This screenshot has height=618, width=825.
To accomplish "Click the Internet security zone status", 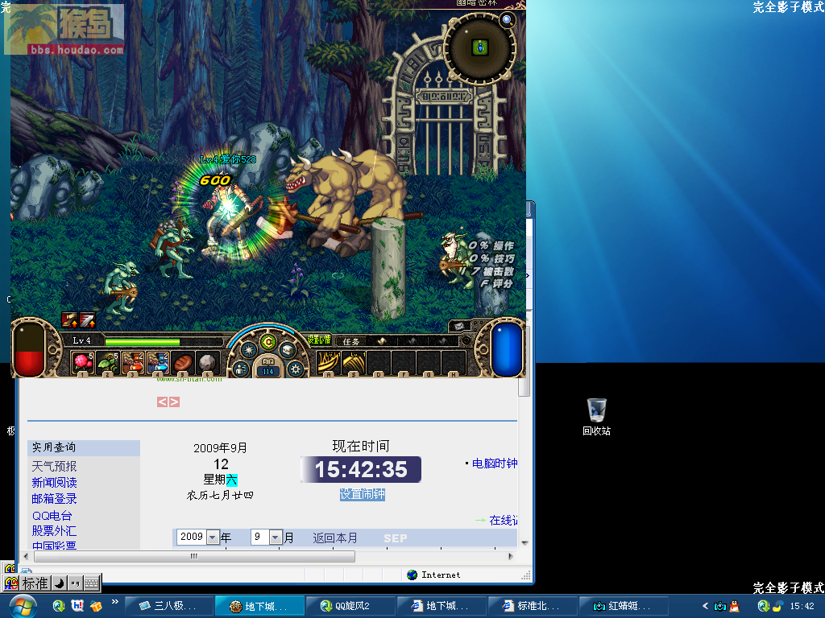I will click(x=434, y=575).
